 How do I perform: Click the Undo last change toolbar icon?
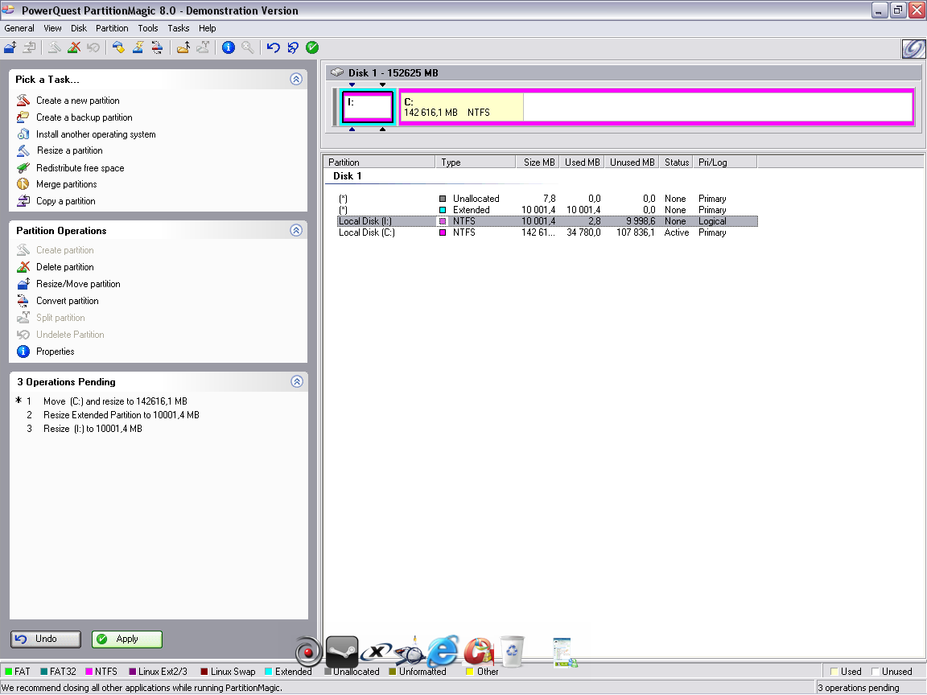(x=273, y=48)
